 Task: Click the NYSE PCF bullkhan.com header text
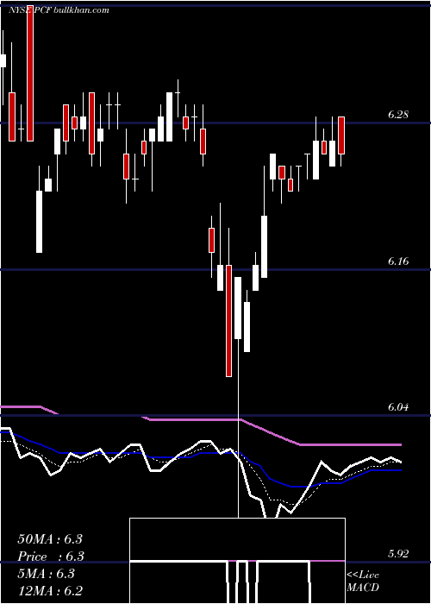(59, 10)
